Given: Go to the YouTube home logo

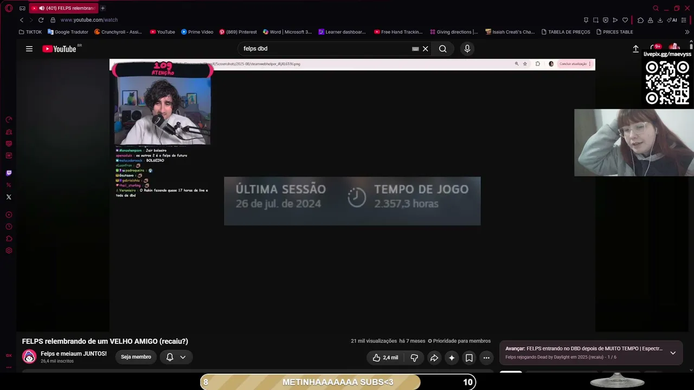Looking at the screenshot, I should point(60,49).
